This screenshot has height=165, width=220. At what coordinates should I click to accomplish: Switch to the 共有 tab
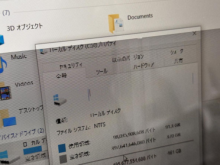[178, 61]
